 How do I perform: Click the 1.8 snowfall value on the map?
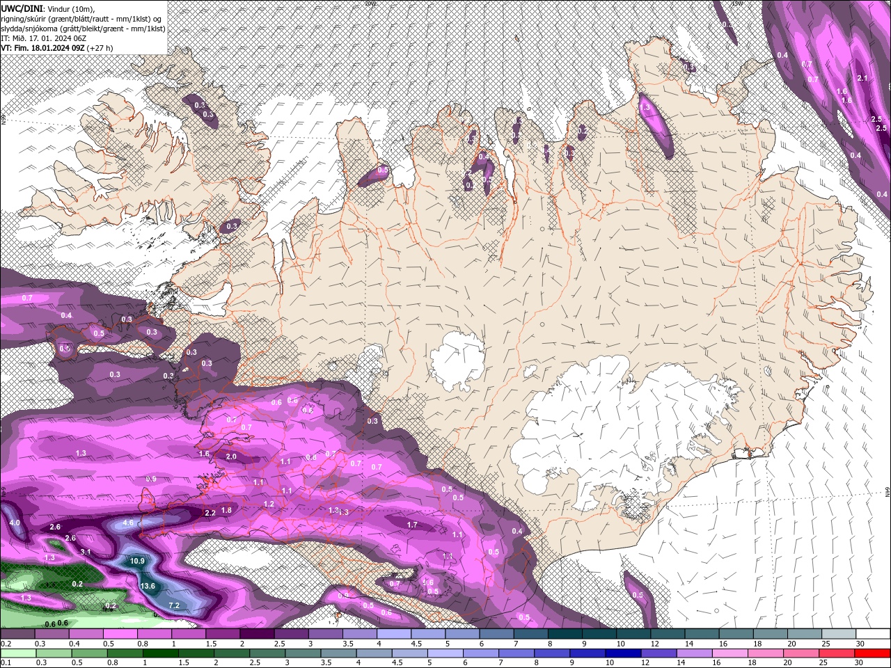tap(226, 510)
